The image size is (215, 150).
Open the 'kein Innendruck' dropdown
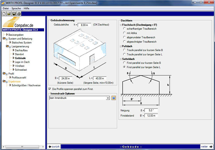tap(108, 98)
